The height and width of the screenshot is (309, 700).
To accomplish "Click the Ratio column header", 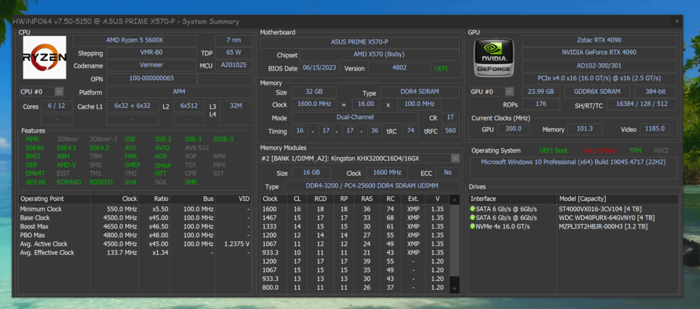I will (154, 199).
